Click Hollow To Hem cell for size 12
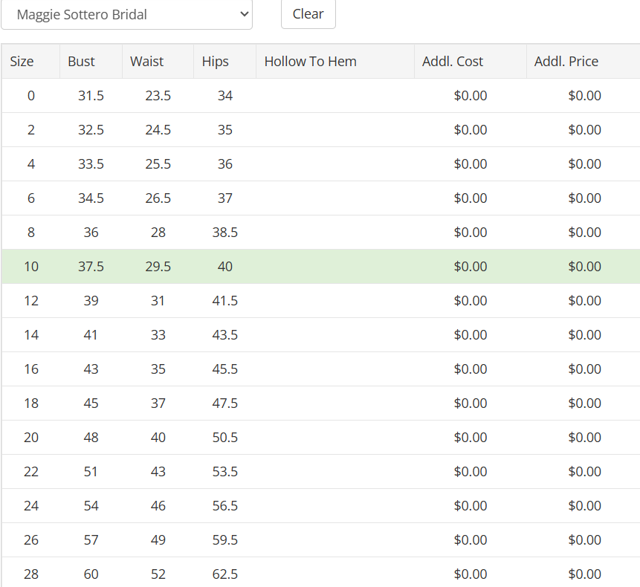Screen dimensions: 640x587 tap(335, 301)
